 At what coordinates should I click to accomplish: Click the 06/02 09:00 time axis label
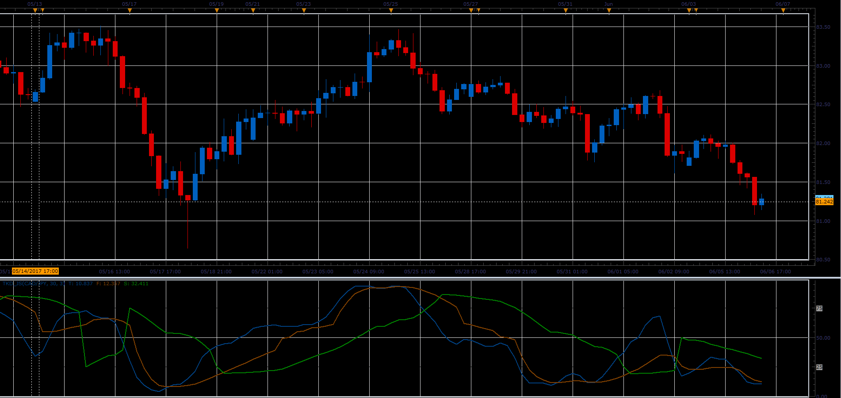(x=674, y=272)
